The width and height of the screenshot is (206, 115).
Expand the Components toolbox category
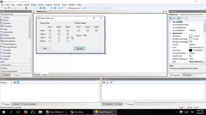(x=16, y=65)
